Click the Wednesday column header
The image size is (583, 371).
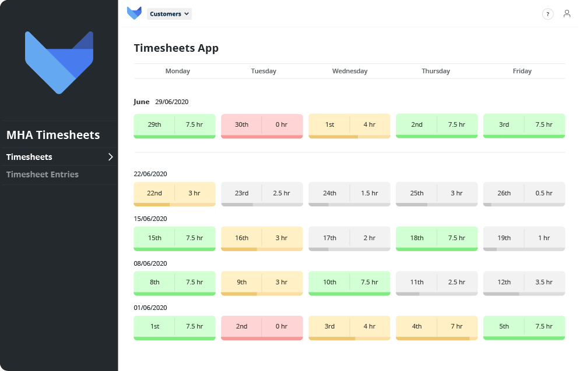pos(350,71)
